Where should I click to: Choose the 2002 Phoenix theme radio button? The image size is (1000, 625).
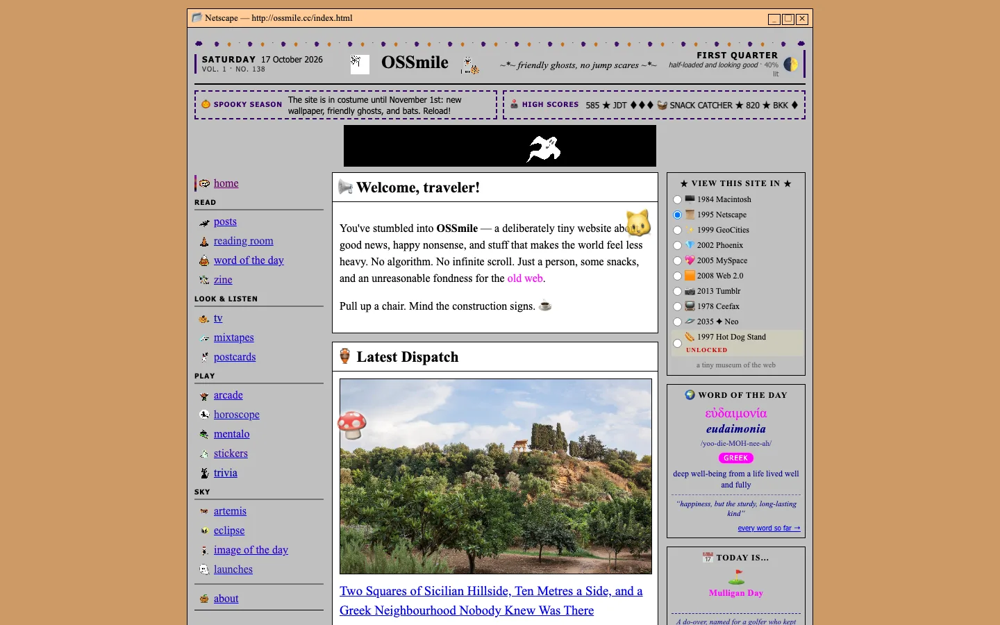677,246
